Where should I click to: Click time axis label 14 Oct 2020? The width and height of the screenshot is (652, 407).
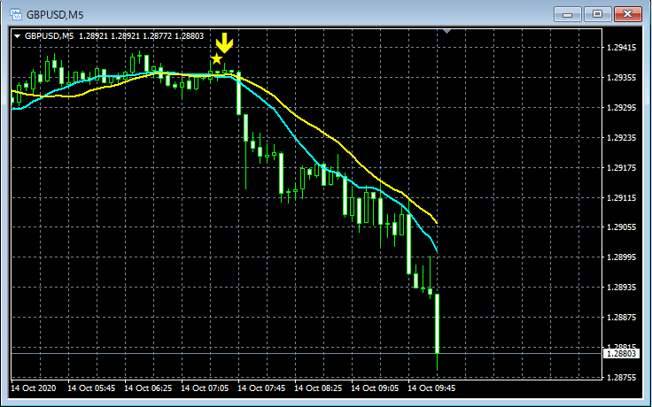(x=33, y=388)
